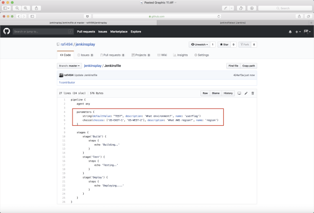Switch to the Insights tab
Screen dimensions: 314x213
tap(181, 55)
